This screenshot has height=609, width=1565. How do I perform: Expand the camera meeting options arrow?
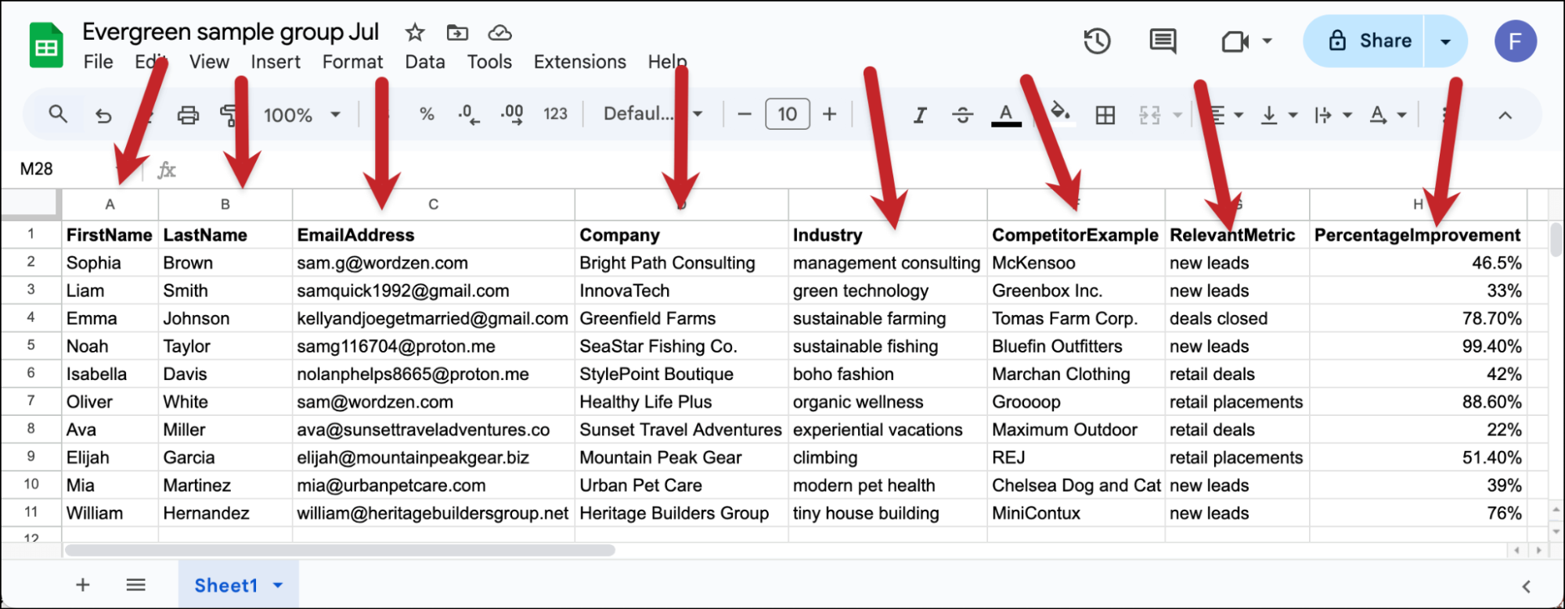pos(1267,41)
